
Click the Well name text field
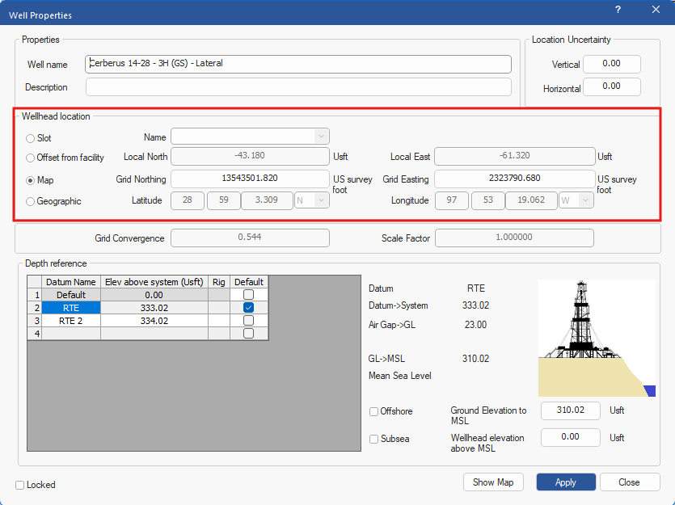coord(298,64)
